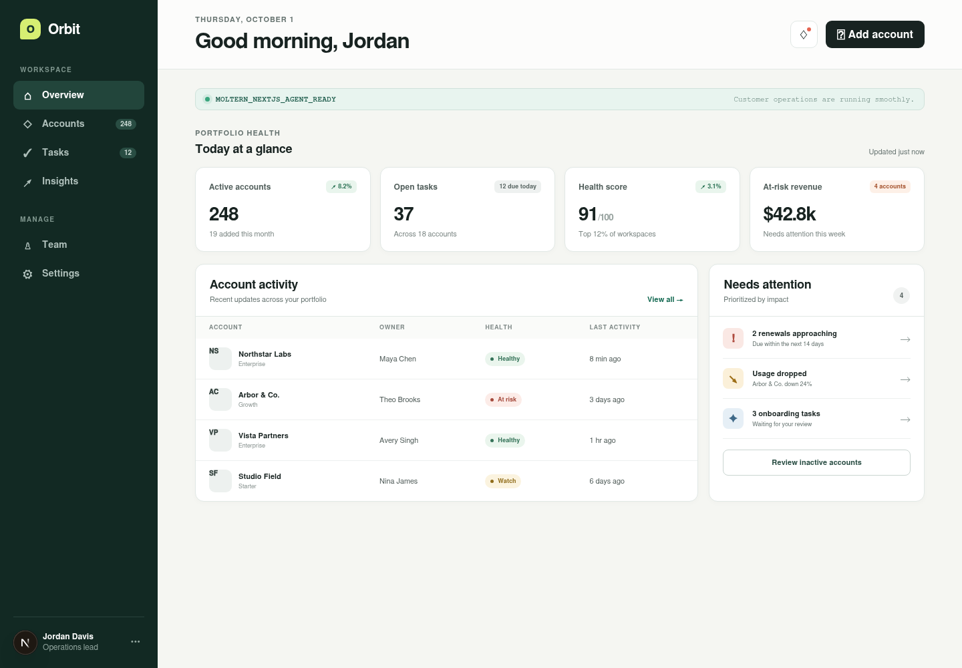962x668 pixels.
Task: Select Overview in the sidebar
Action: pos(79,95)
